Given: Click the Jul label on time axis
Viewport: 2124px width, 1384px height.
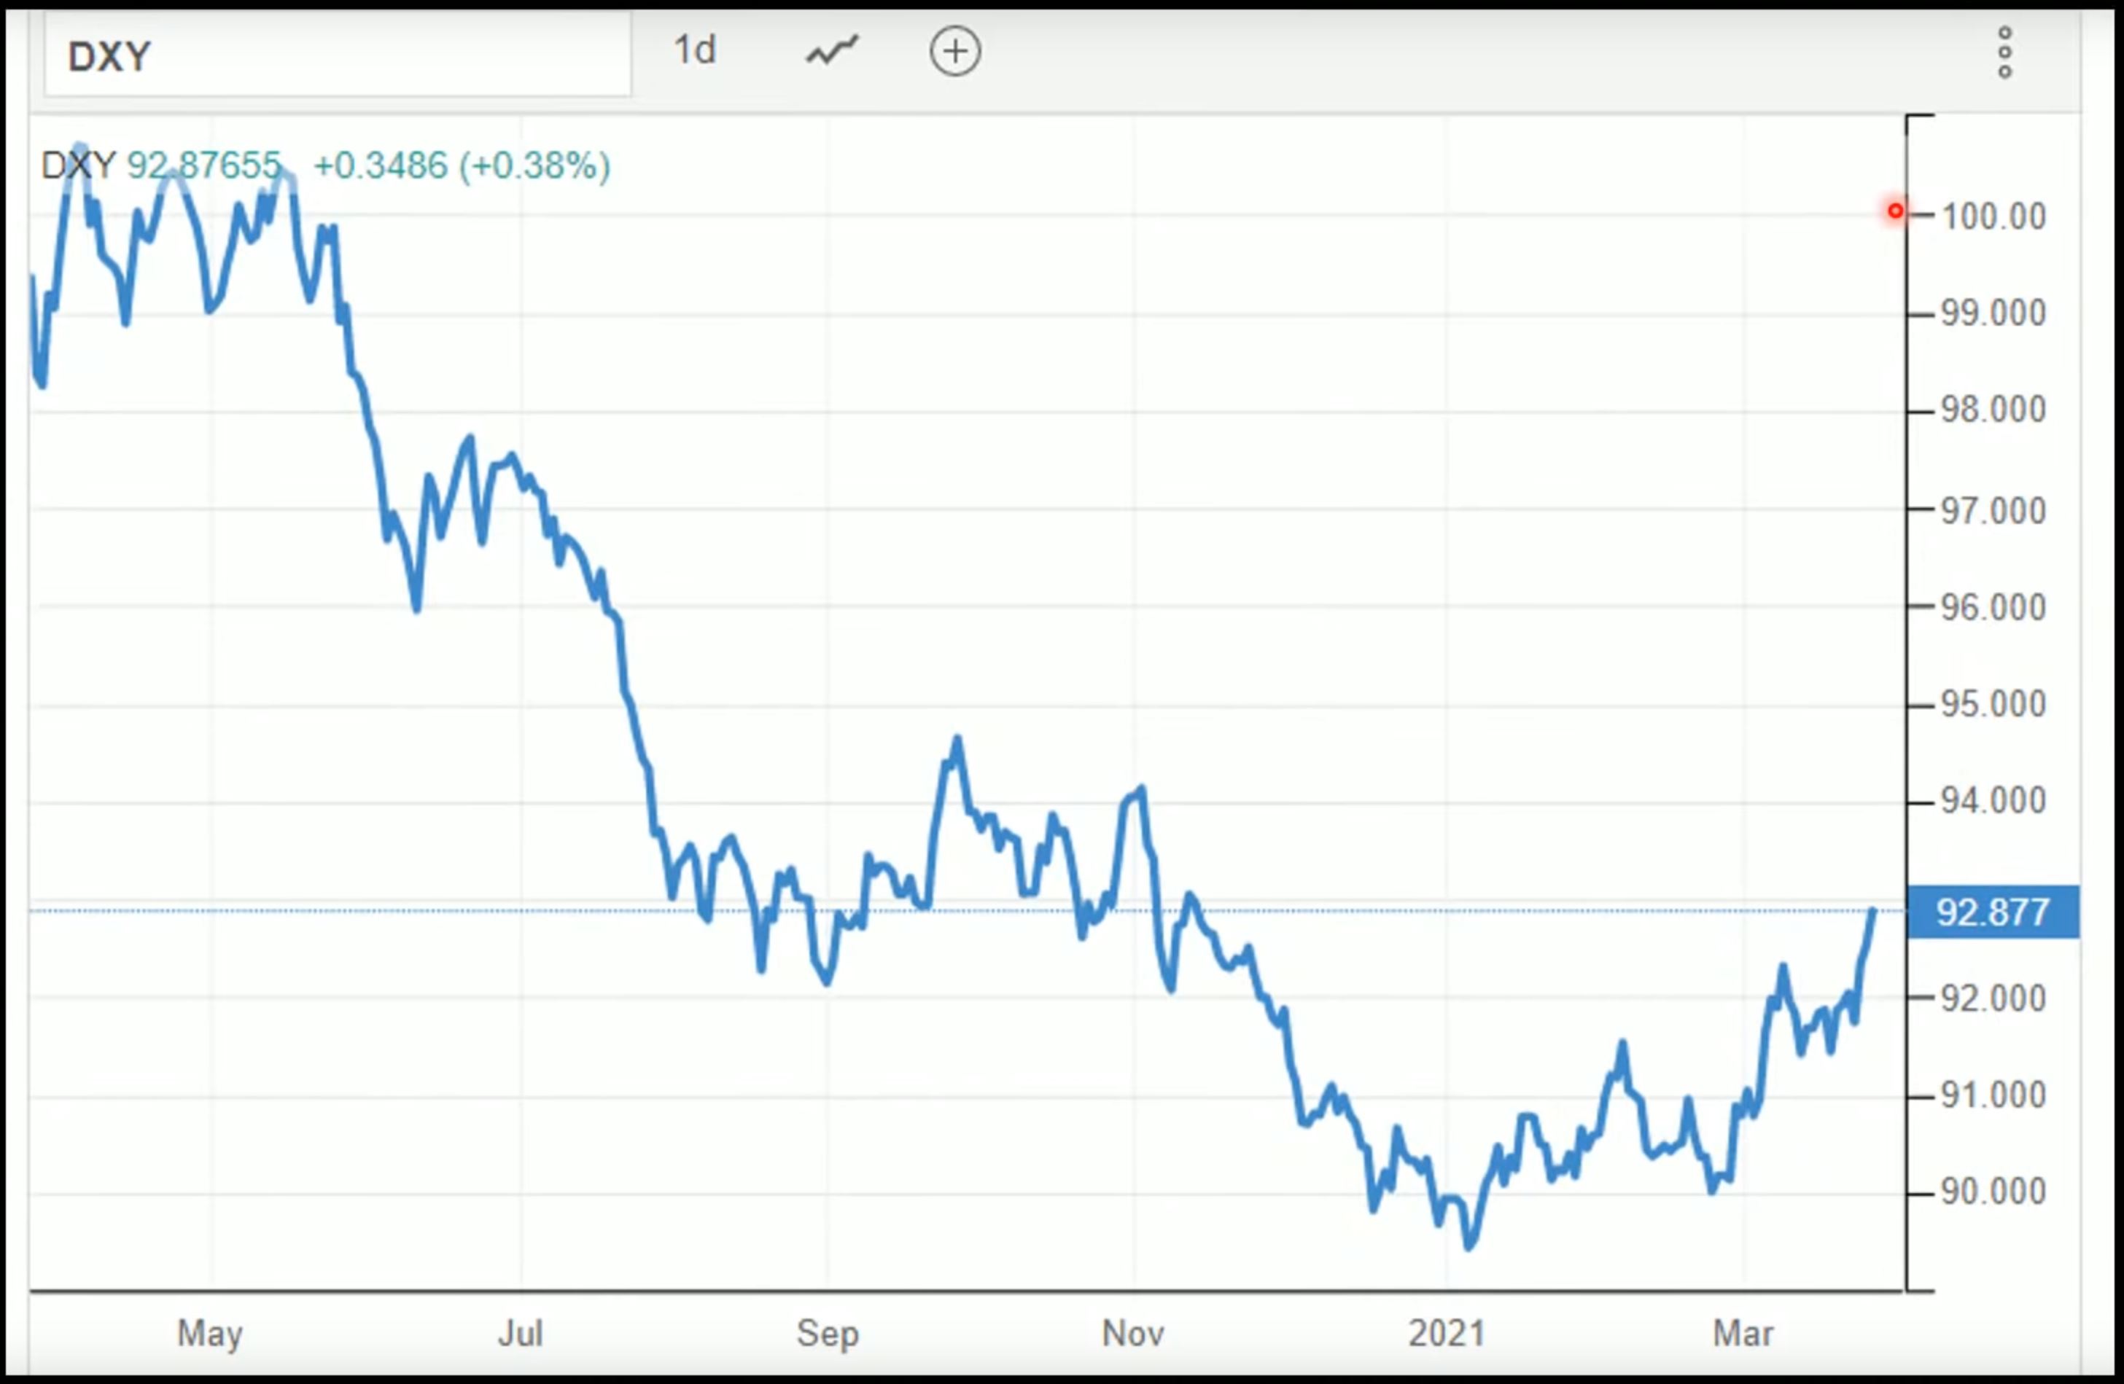Looking at the screenshot, I should tap(521, 1333).
